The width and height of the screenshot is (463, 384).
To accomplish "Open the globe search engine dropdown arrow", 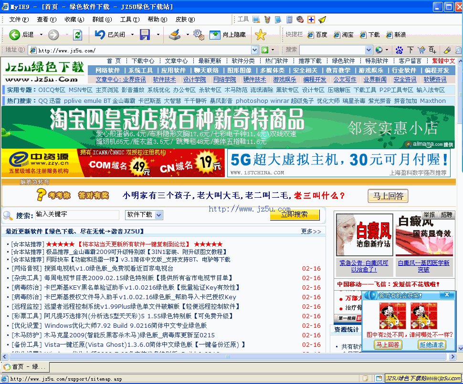I will (x=387, y=50).
